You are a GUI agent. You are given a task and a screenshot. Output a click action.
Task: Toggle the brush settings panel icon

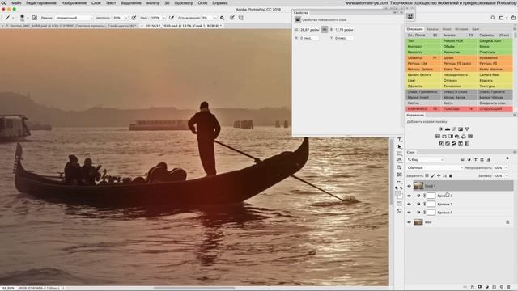(35, 18)
